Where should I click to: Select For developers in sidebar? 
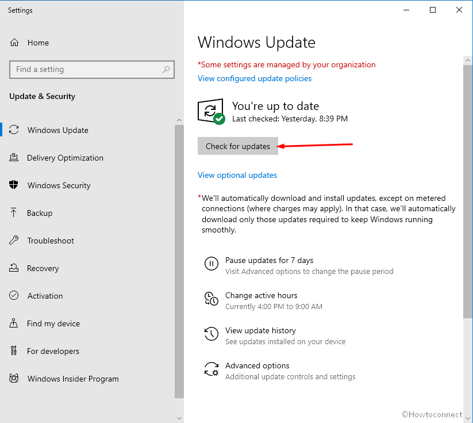pos(87,351)
